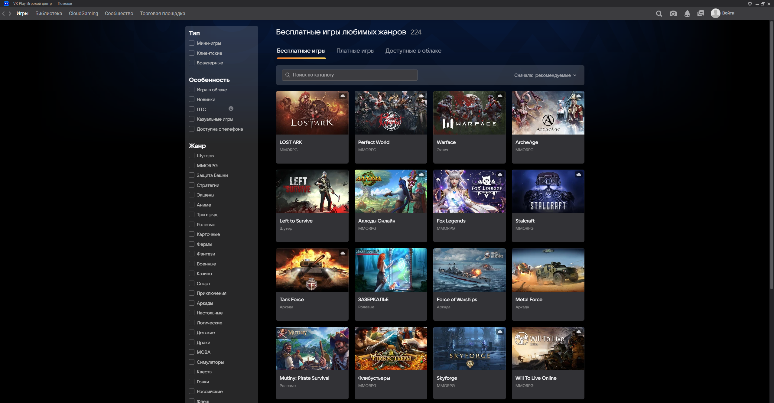Toggle the Новинки checkbox
774x403 pixels.
[192, 99]
